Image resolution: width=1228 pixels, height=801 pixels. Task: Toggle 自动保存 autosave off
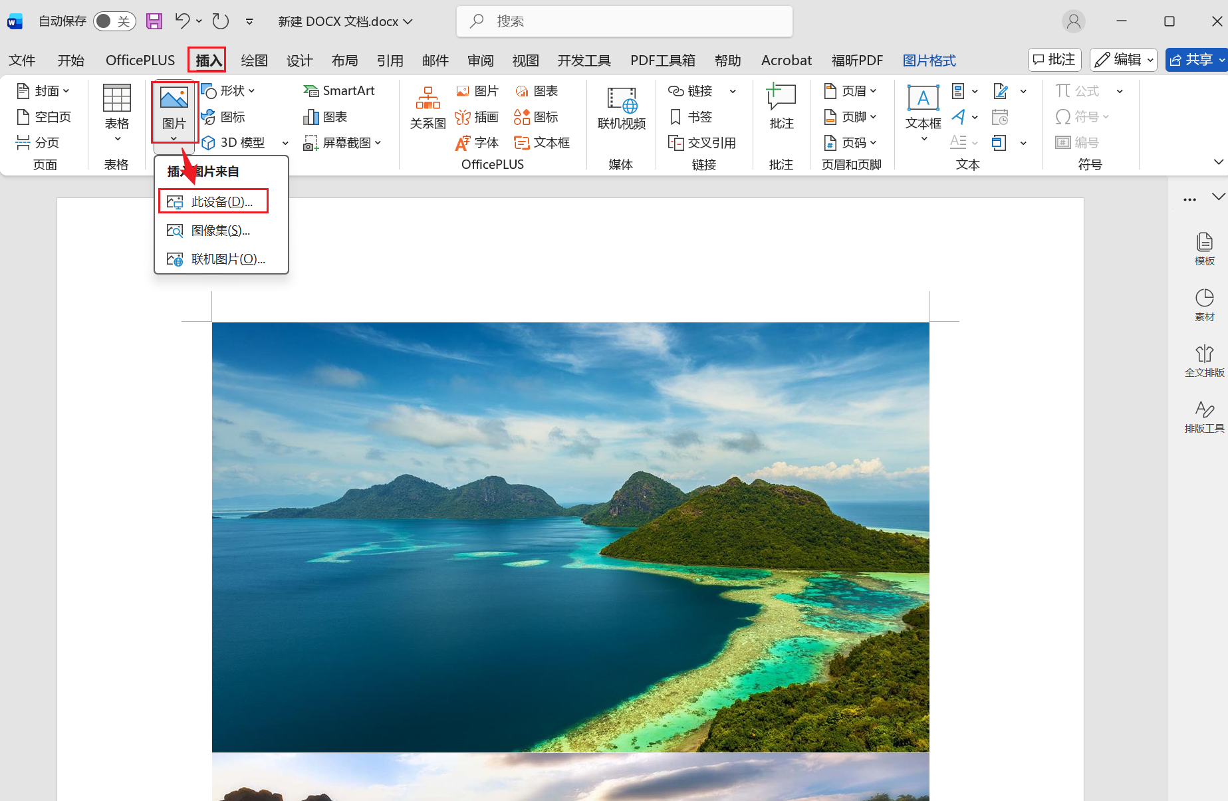point(114,21)
